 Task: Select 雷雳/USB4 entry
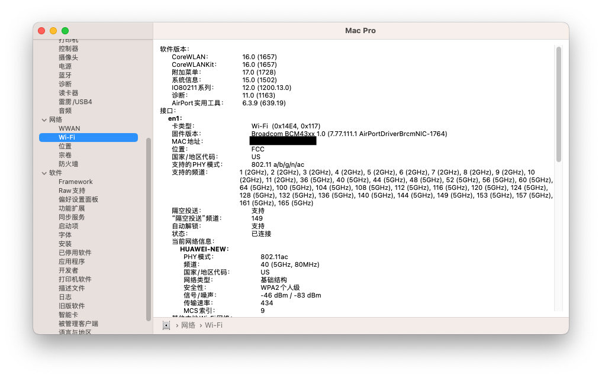[75, 102]
